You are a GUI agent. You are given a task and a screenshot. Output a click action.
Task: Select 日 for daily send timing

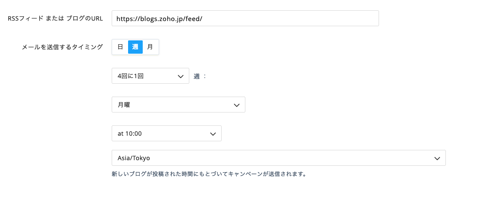click(x=120, y=47)
